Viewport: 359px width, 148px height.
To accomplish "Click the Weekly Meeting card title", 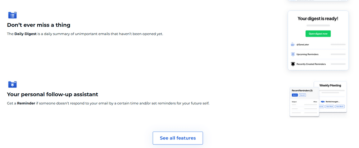I will point(330,85).
